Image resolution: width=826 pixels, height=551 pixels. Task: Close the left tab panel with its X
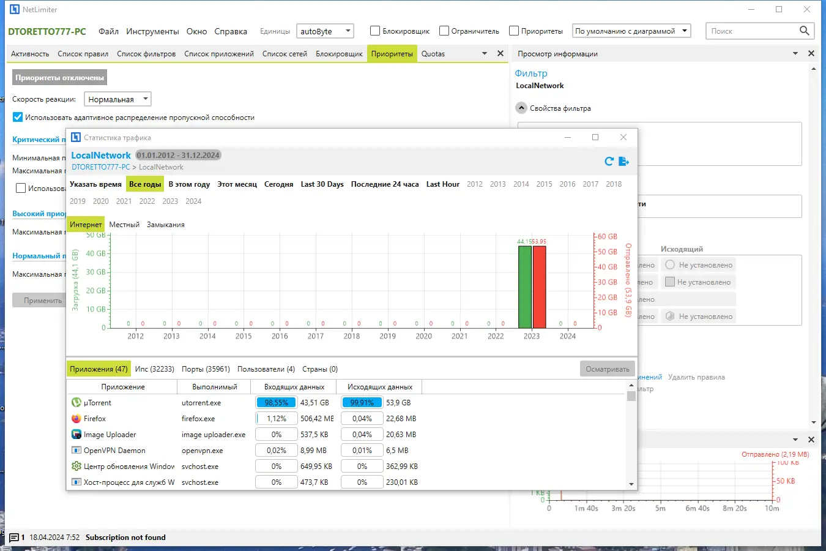[x=500, y=53]
